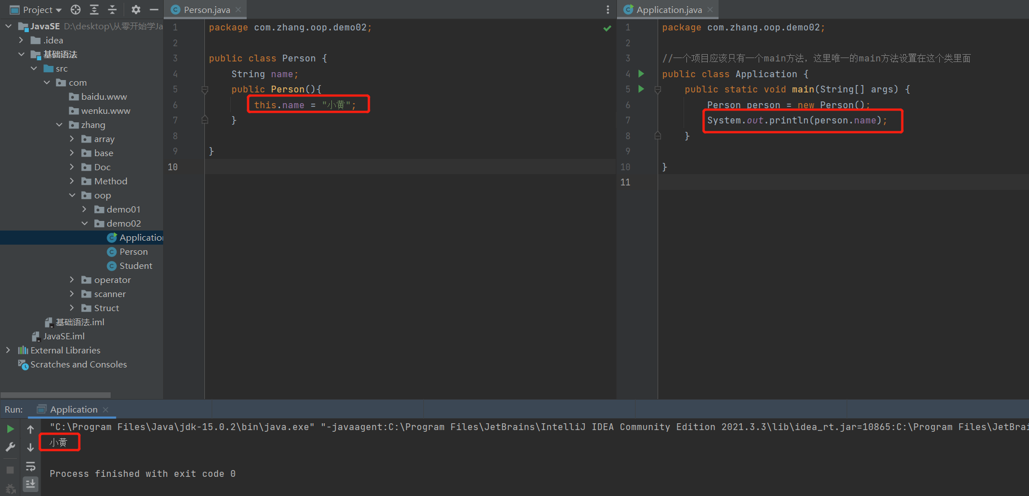Close the Application run tab

coord(106,410)
